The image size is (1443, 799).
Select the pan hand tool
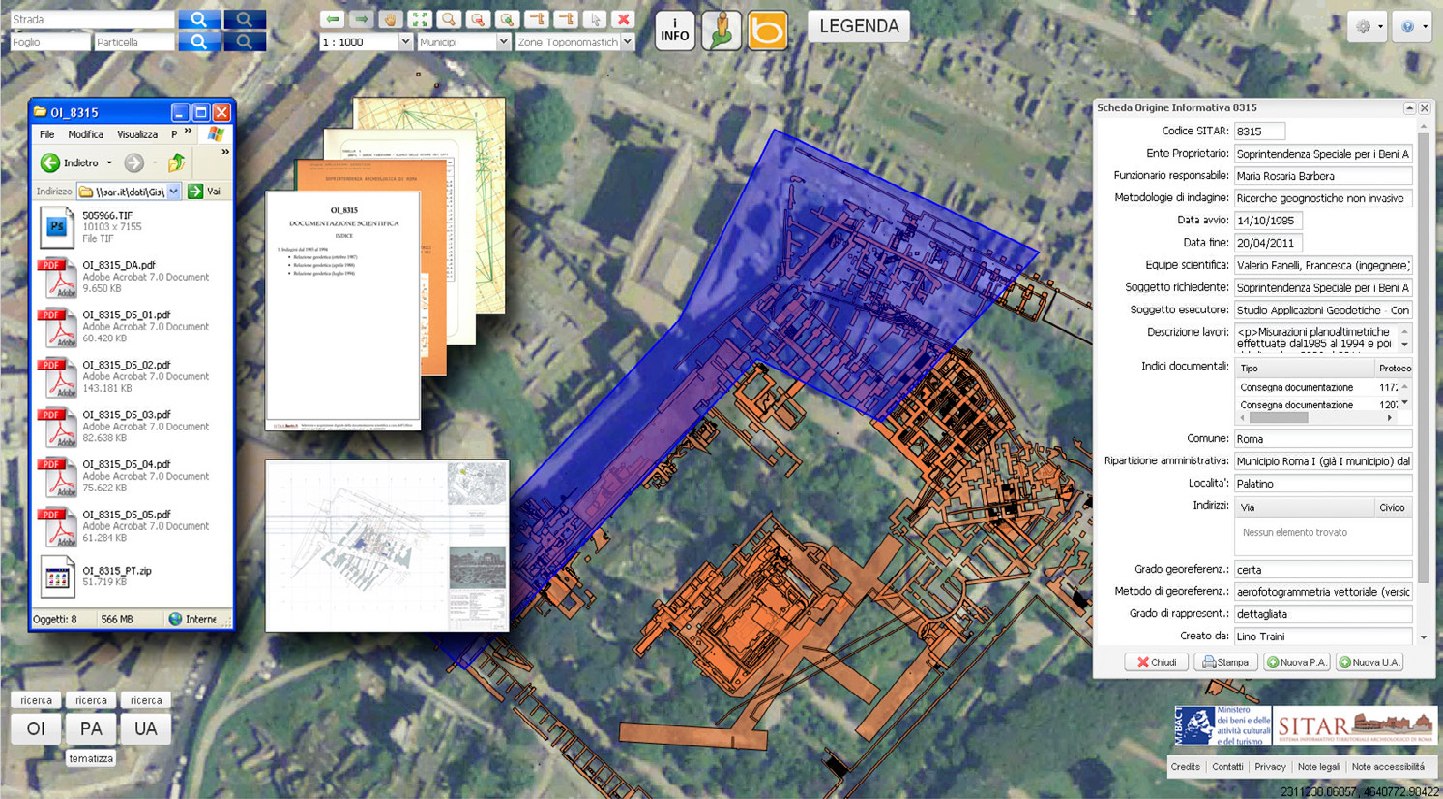click(391, 19)
